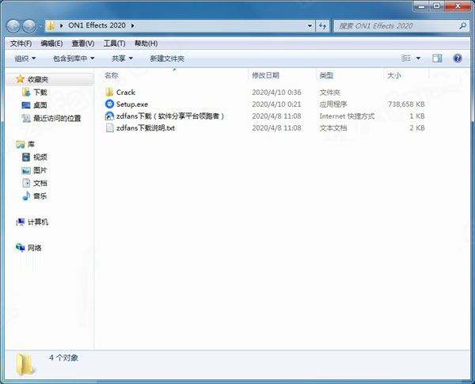Select Setup.exe file name
This screenshot has height=384, width=475.
pos(132,105)
